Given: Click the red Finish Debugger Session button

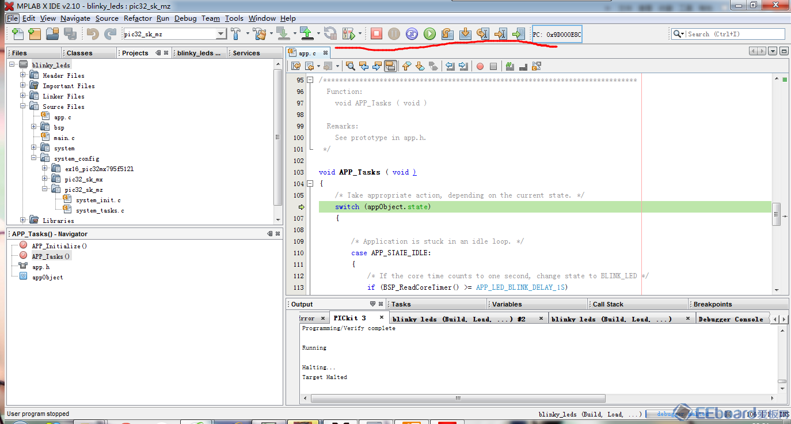Looking at the screenshot, I should 377,34.
